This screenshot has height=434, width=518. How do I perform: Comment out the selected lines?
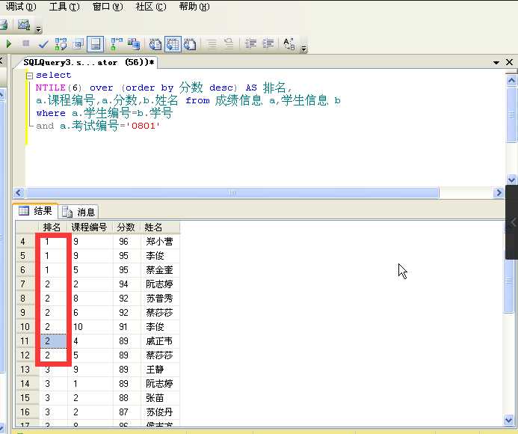212,43
